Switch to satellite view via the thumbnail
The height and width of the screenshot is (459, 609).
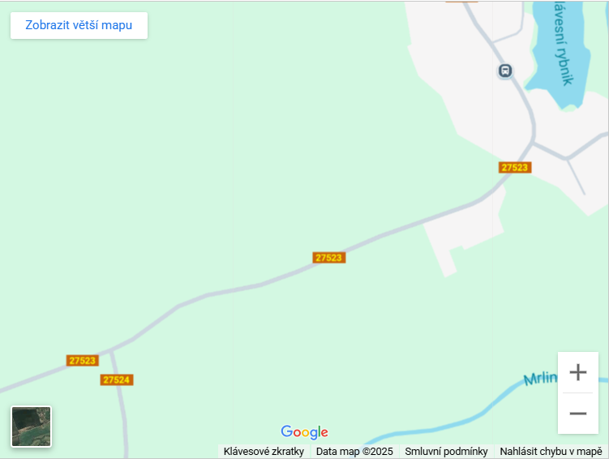coord(31,427)
